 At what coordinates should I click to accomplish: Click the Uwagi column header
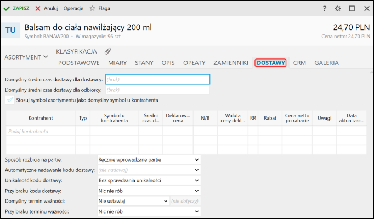pyautogui.click(x=325, y=118)
